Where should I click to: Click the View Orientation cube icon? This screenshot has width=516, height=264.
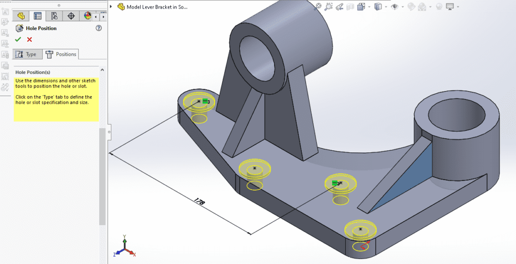click(x=361, y=6)
